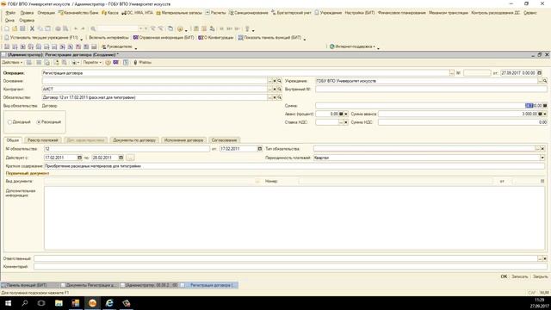Open the Материальные запасы menu
The height and width of the screenshot is (310, 551).
(179, 13)
